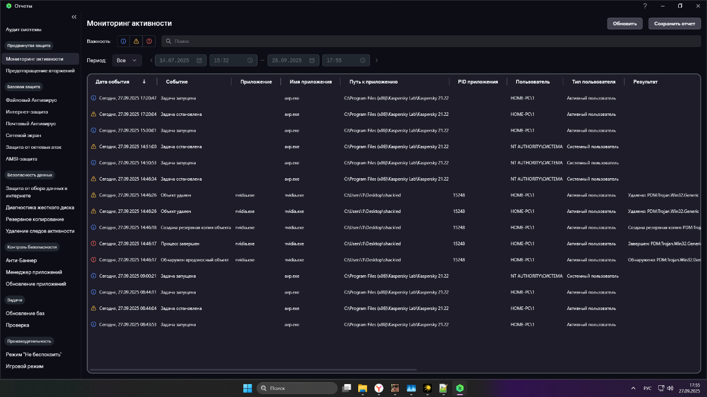Select Анти-Баннер in the sidebar
Image resolution: width=707 pixels, height=397 pixels.
point(21,260)
